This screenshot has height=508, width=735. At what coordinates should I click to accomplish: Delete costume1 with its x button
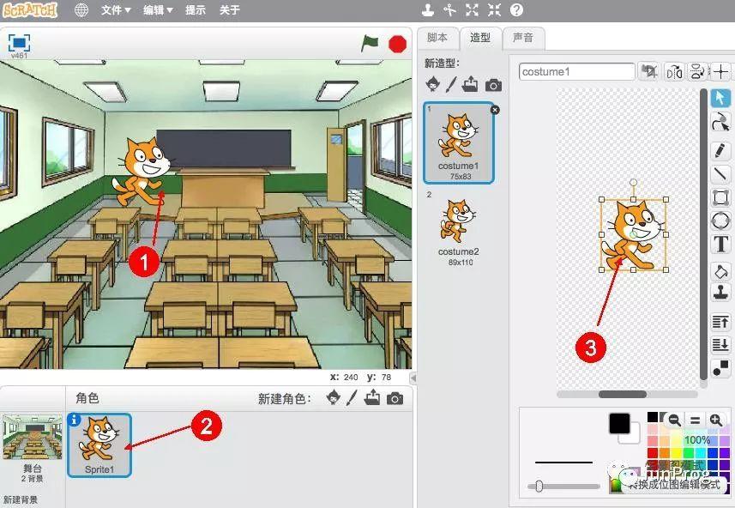[x=495, y=110]
